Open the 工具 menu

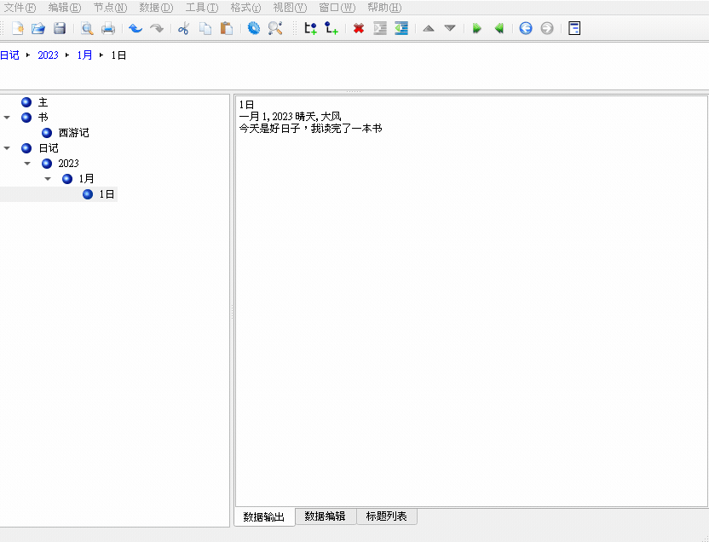(201, 8)
